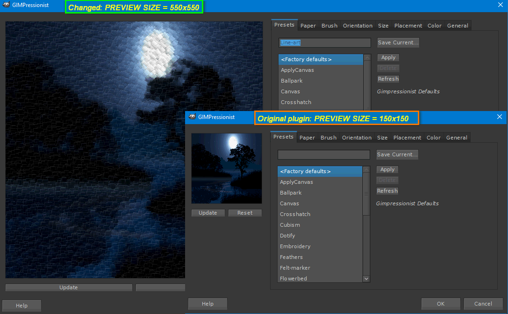Click Apply in the front window
The height and width of the screenshot is (314, 508).
[x=387, y=169]
